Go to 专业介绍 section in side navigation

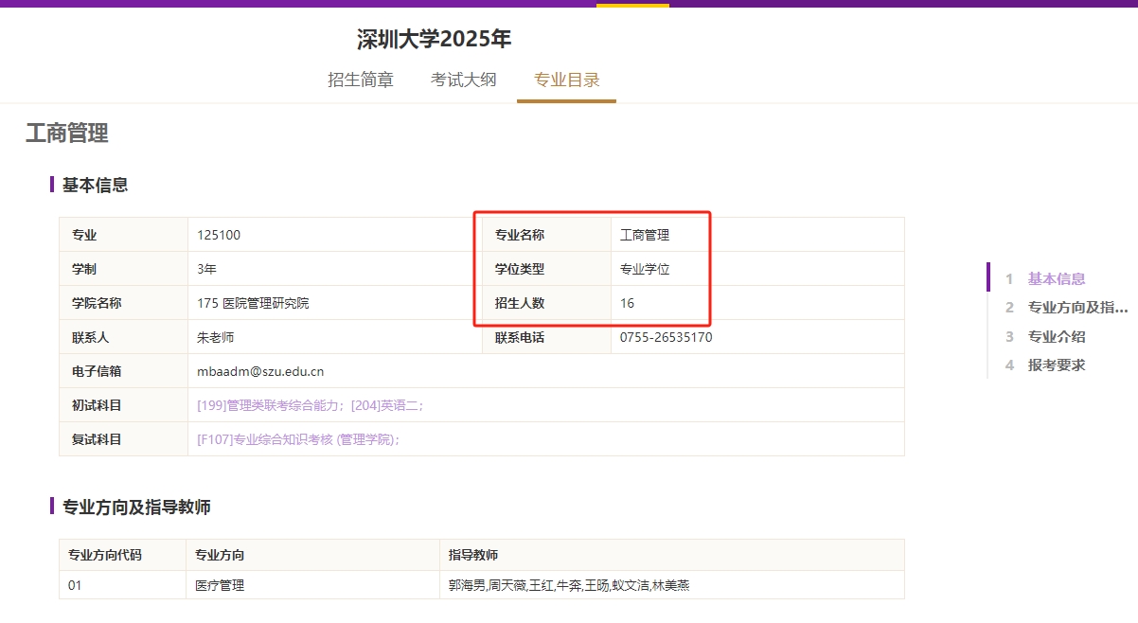[x=1057, y=337]
